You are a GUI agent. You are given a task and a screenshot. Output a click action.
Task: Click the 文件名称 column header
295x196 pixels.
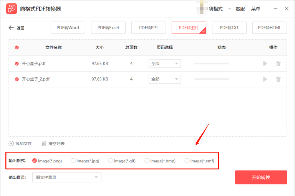[54, 47]
